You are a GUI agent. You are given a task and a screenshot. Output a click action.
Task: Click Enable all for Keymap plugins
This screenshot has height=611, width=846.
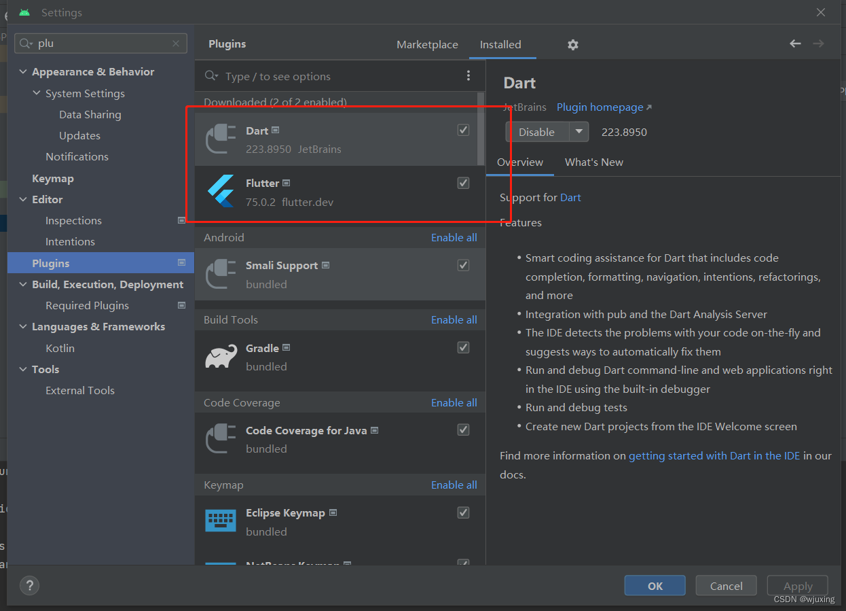click(x=454, y=485)
